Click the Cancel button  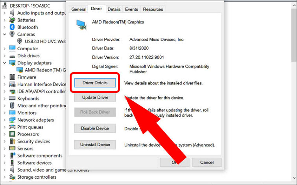[207, 162]
